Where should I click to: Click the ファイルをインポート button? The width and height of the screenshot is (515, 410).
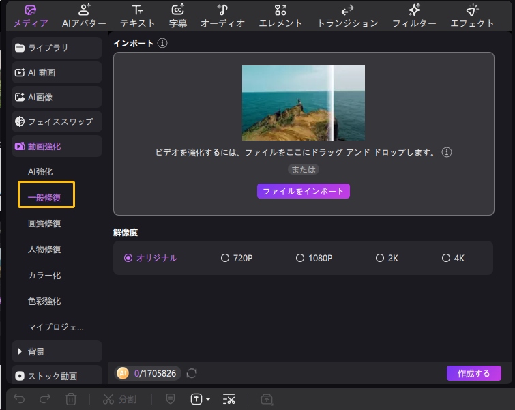(x=303, y=191)
